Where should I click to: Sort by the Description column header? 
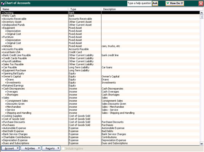(152, 9)
